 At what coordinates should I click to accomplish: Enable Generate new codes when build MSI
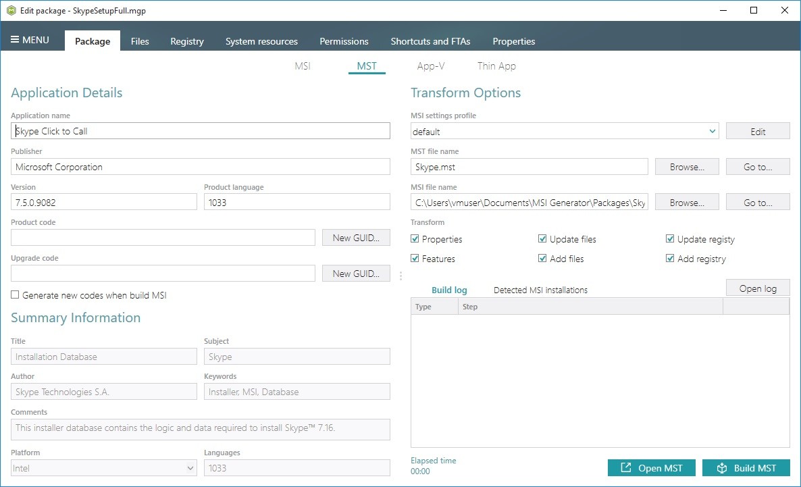coord(15,295)
